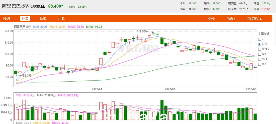The width and height of the screenshot is (276, 124).
Task: Click the 88.400 current price
Action: (54, 6)
